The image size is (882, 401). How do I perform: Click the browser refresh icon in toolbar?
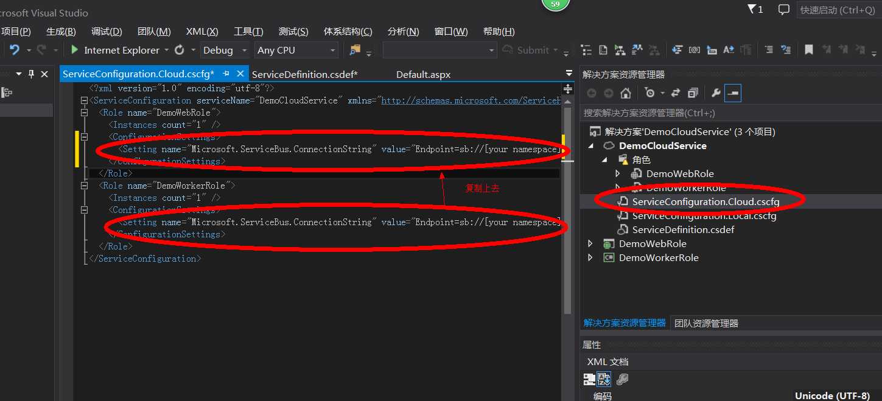(180, 50)
